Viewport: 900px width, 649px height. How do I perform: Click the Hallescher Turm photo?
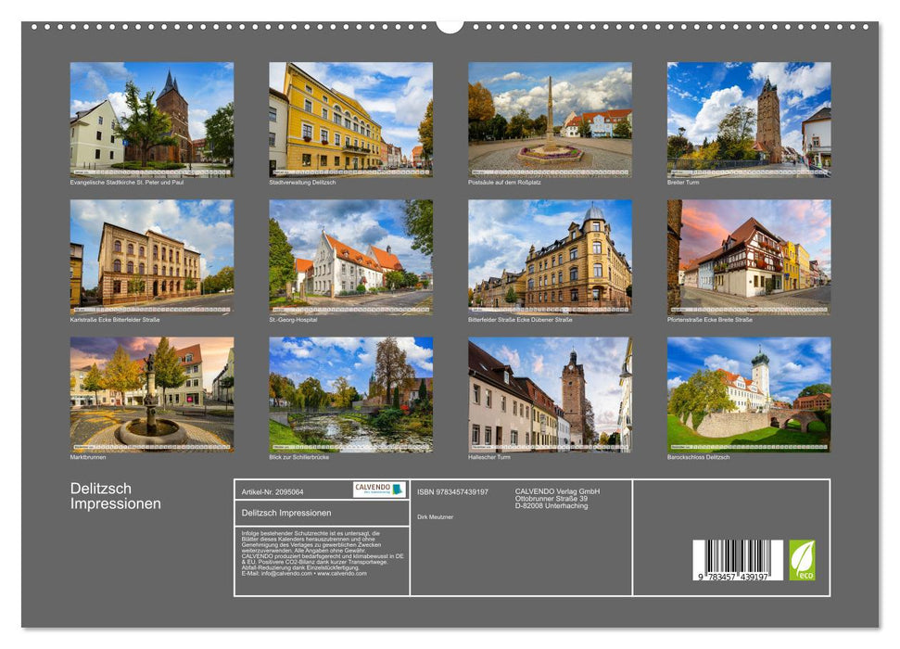(550, 394)
